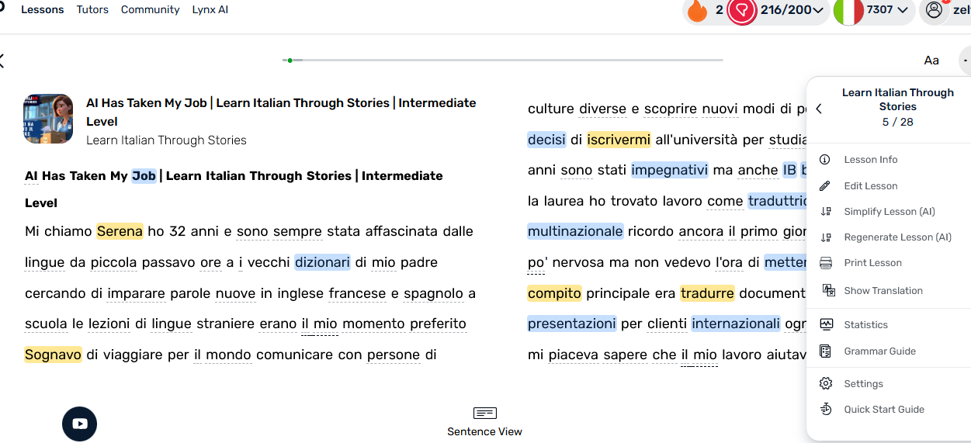Image resolution: width=971 pixels, height=443 pixels.
Task: Open Sentence View mode
Action: pos(484,421)
